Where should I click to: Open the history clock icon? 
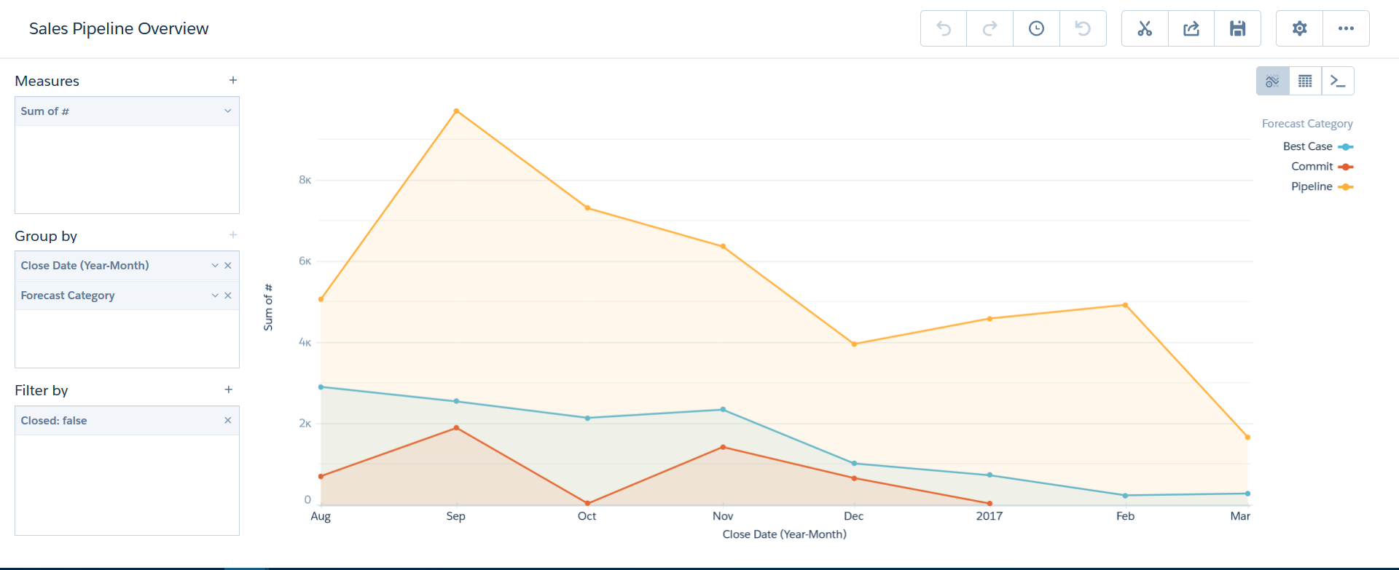[1036, 28]
